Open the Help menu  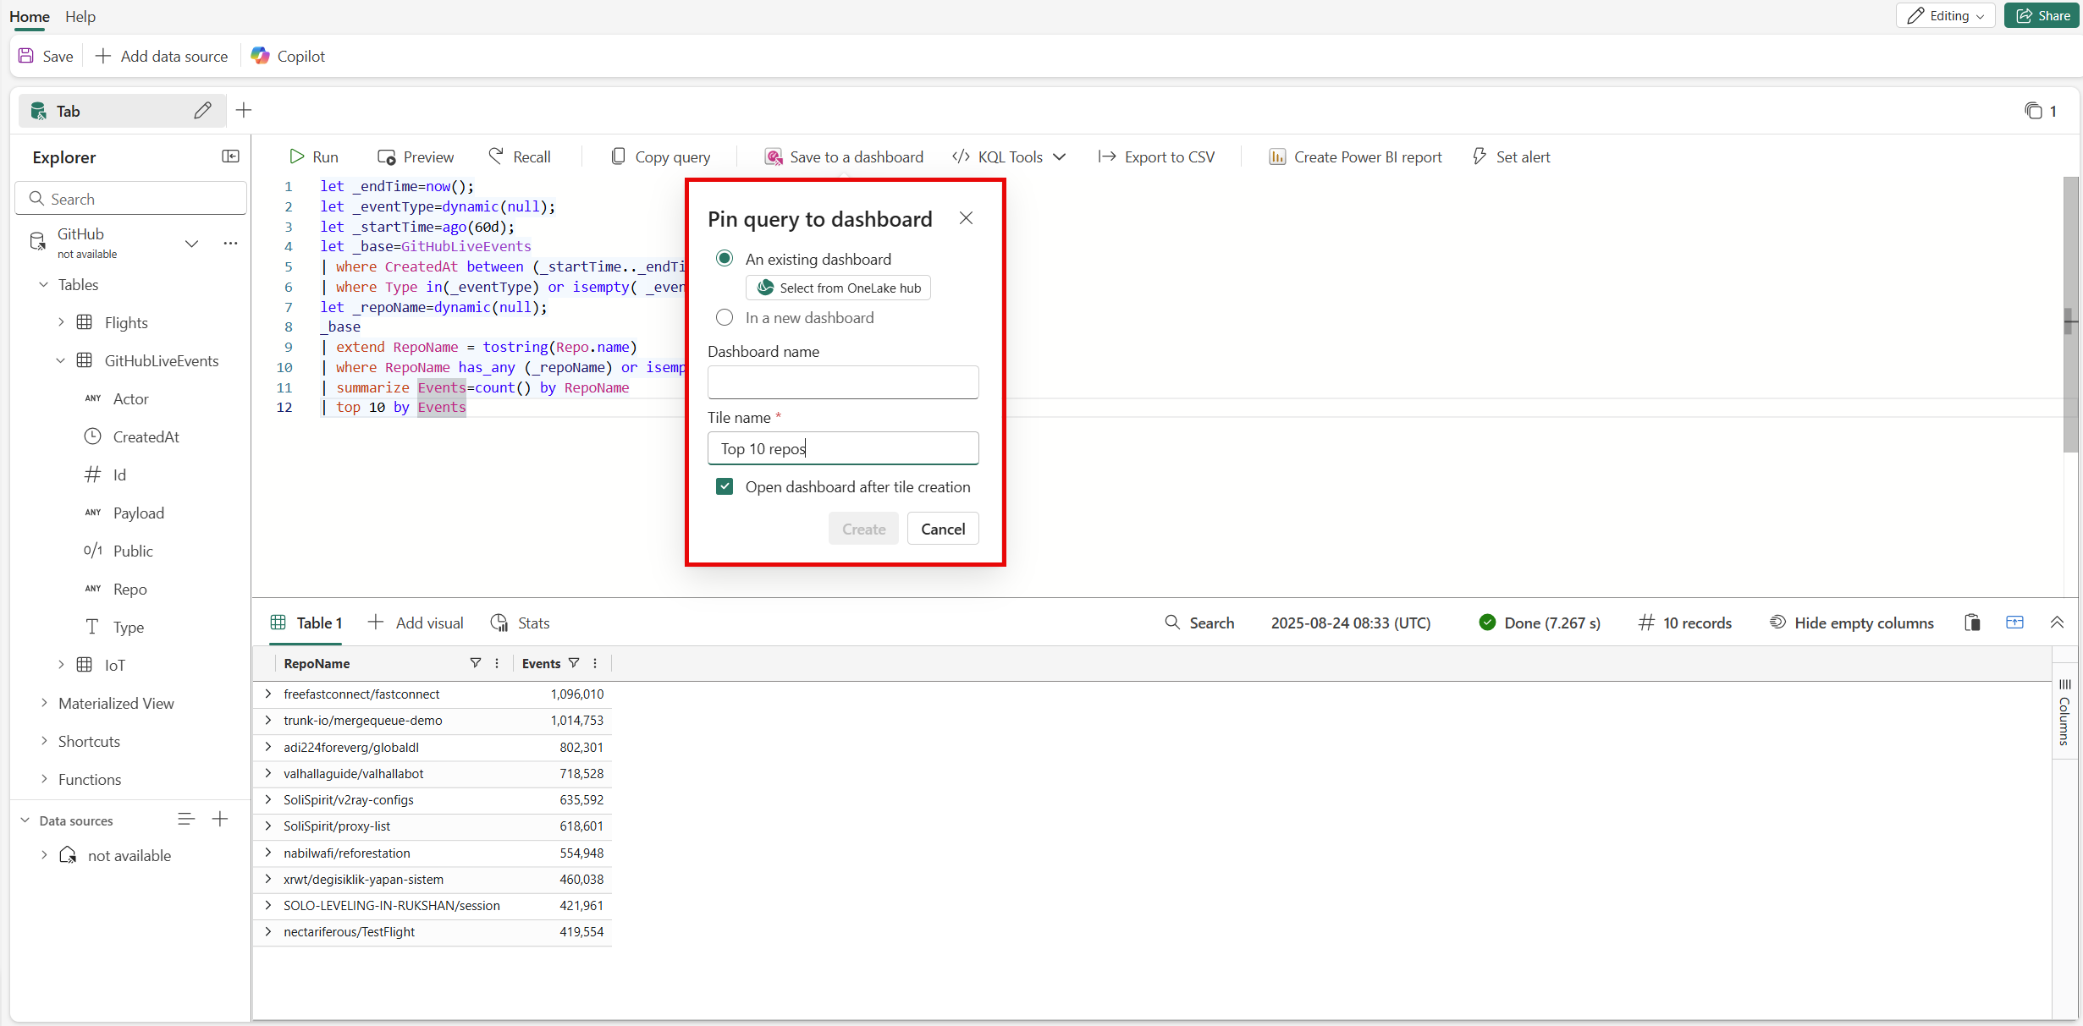point(80,16)
